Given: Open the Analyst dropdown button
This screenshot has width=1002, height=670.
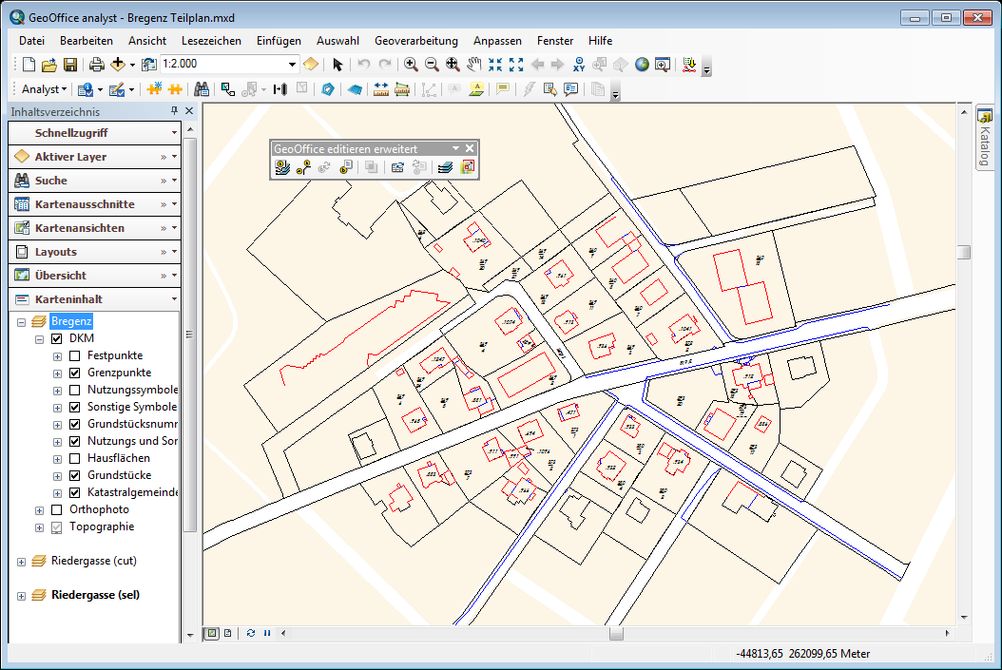Looking at the screenshot, I should click(44, 89).
